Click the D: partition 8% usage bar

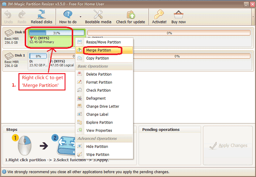tap(38, 56)
